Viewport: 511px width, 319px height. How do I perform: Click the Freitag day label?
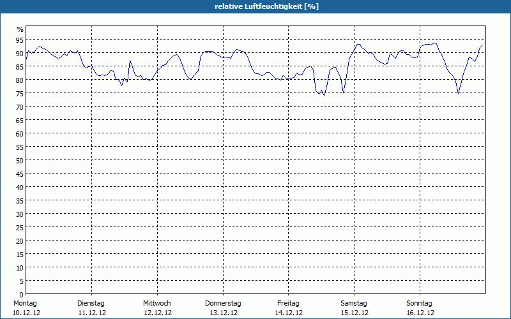click(288, 303)
